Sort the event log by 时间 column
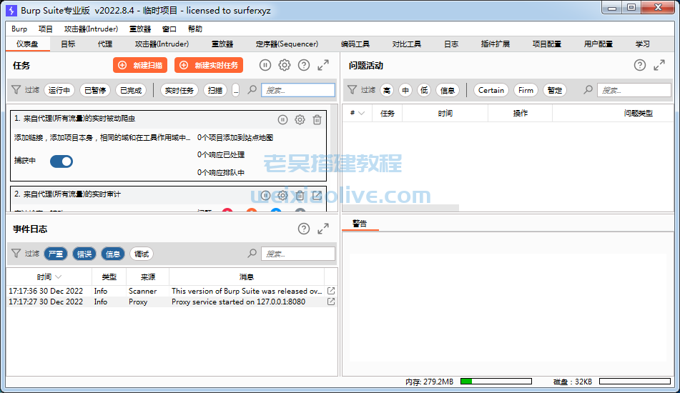The image size is (680, 393). [x=49, y=277]
